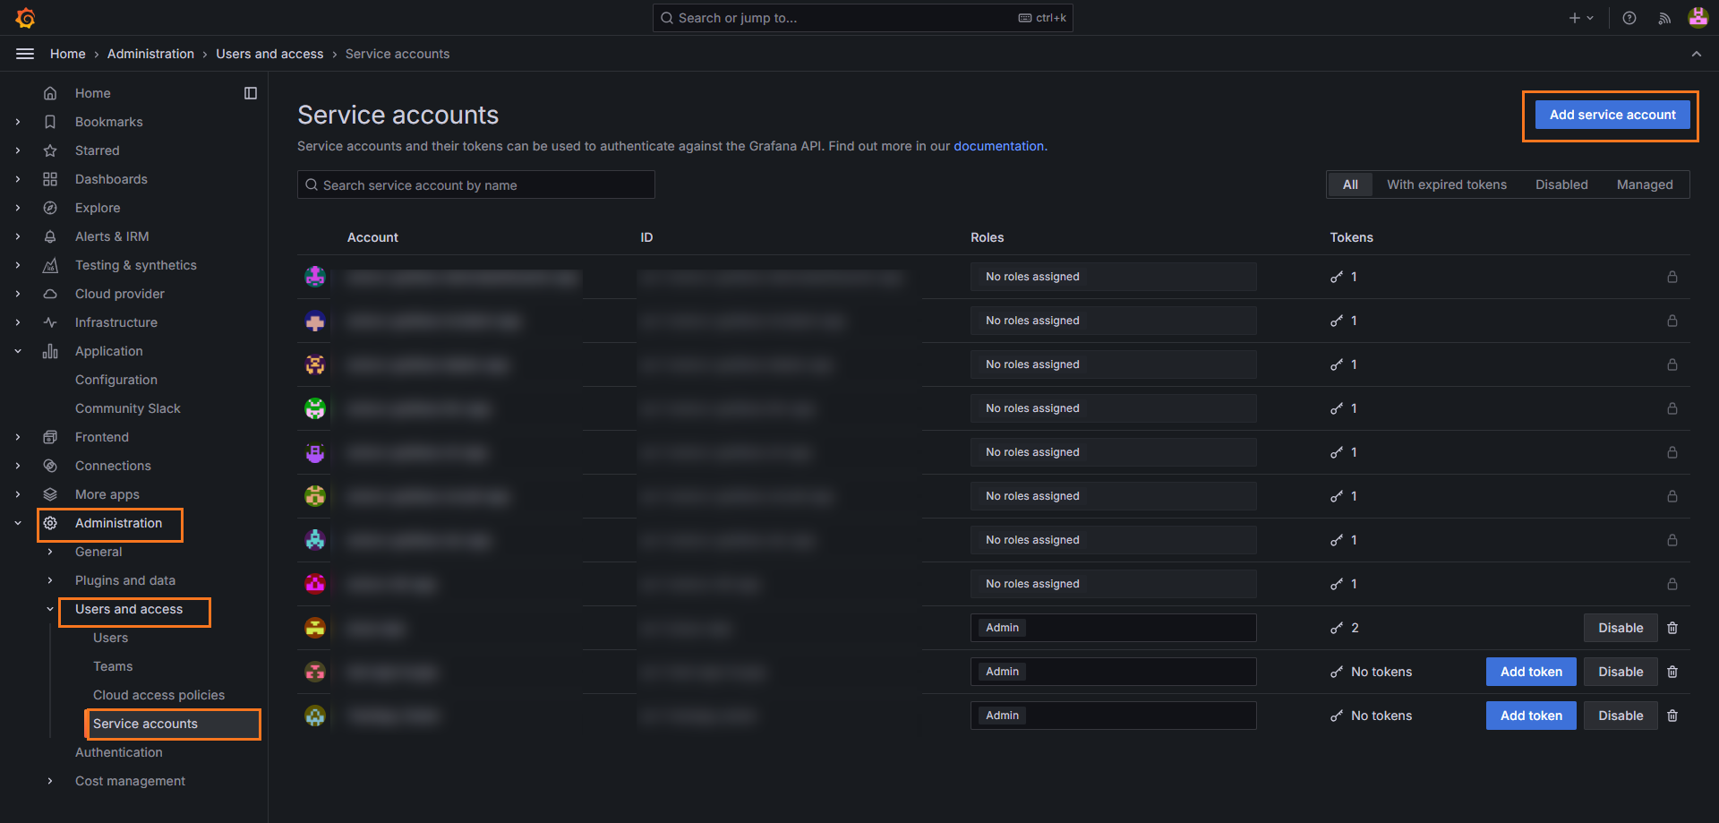This screenshot has width=1719, height=823.
Task: Open Cloud access policies
Action: coord(158,695)
